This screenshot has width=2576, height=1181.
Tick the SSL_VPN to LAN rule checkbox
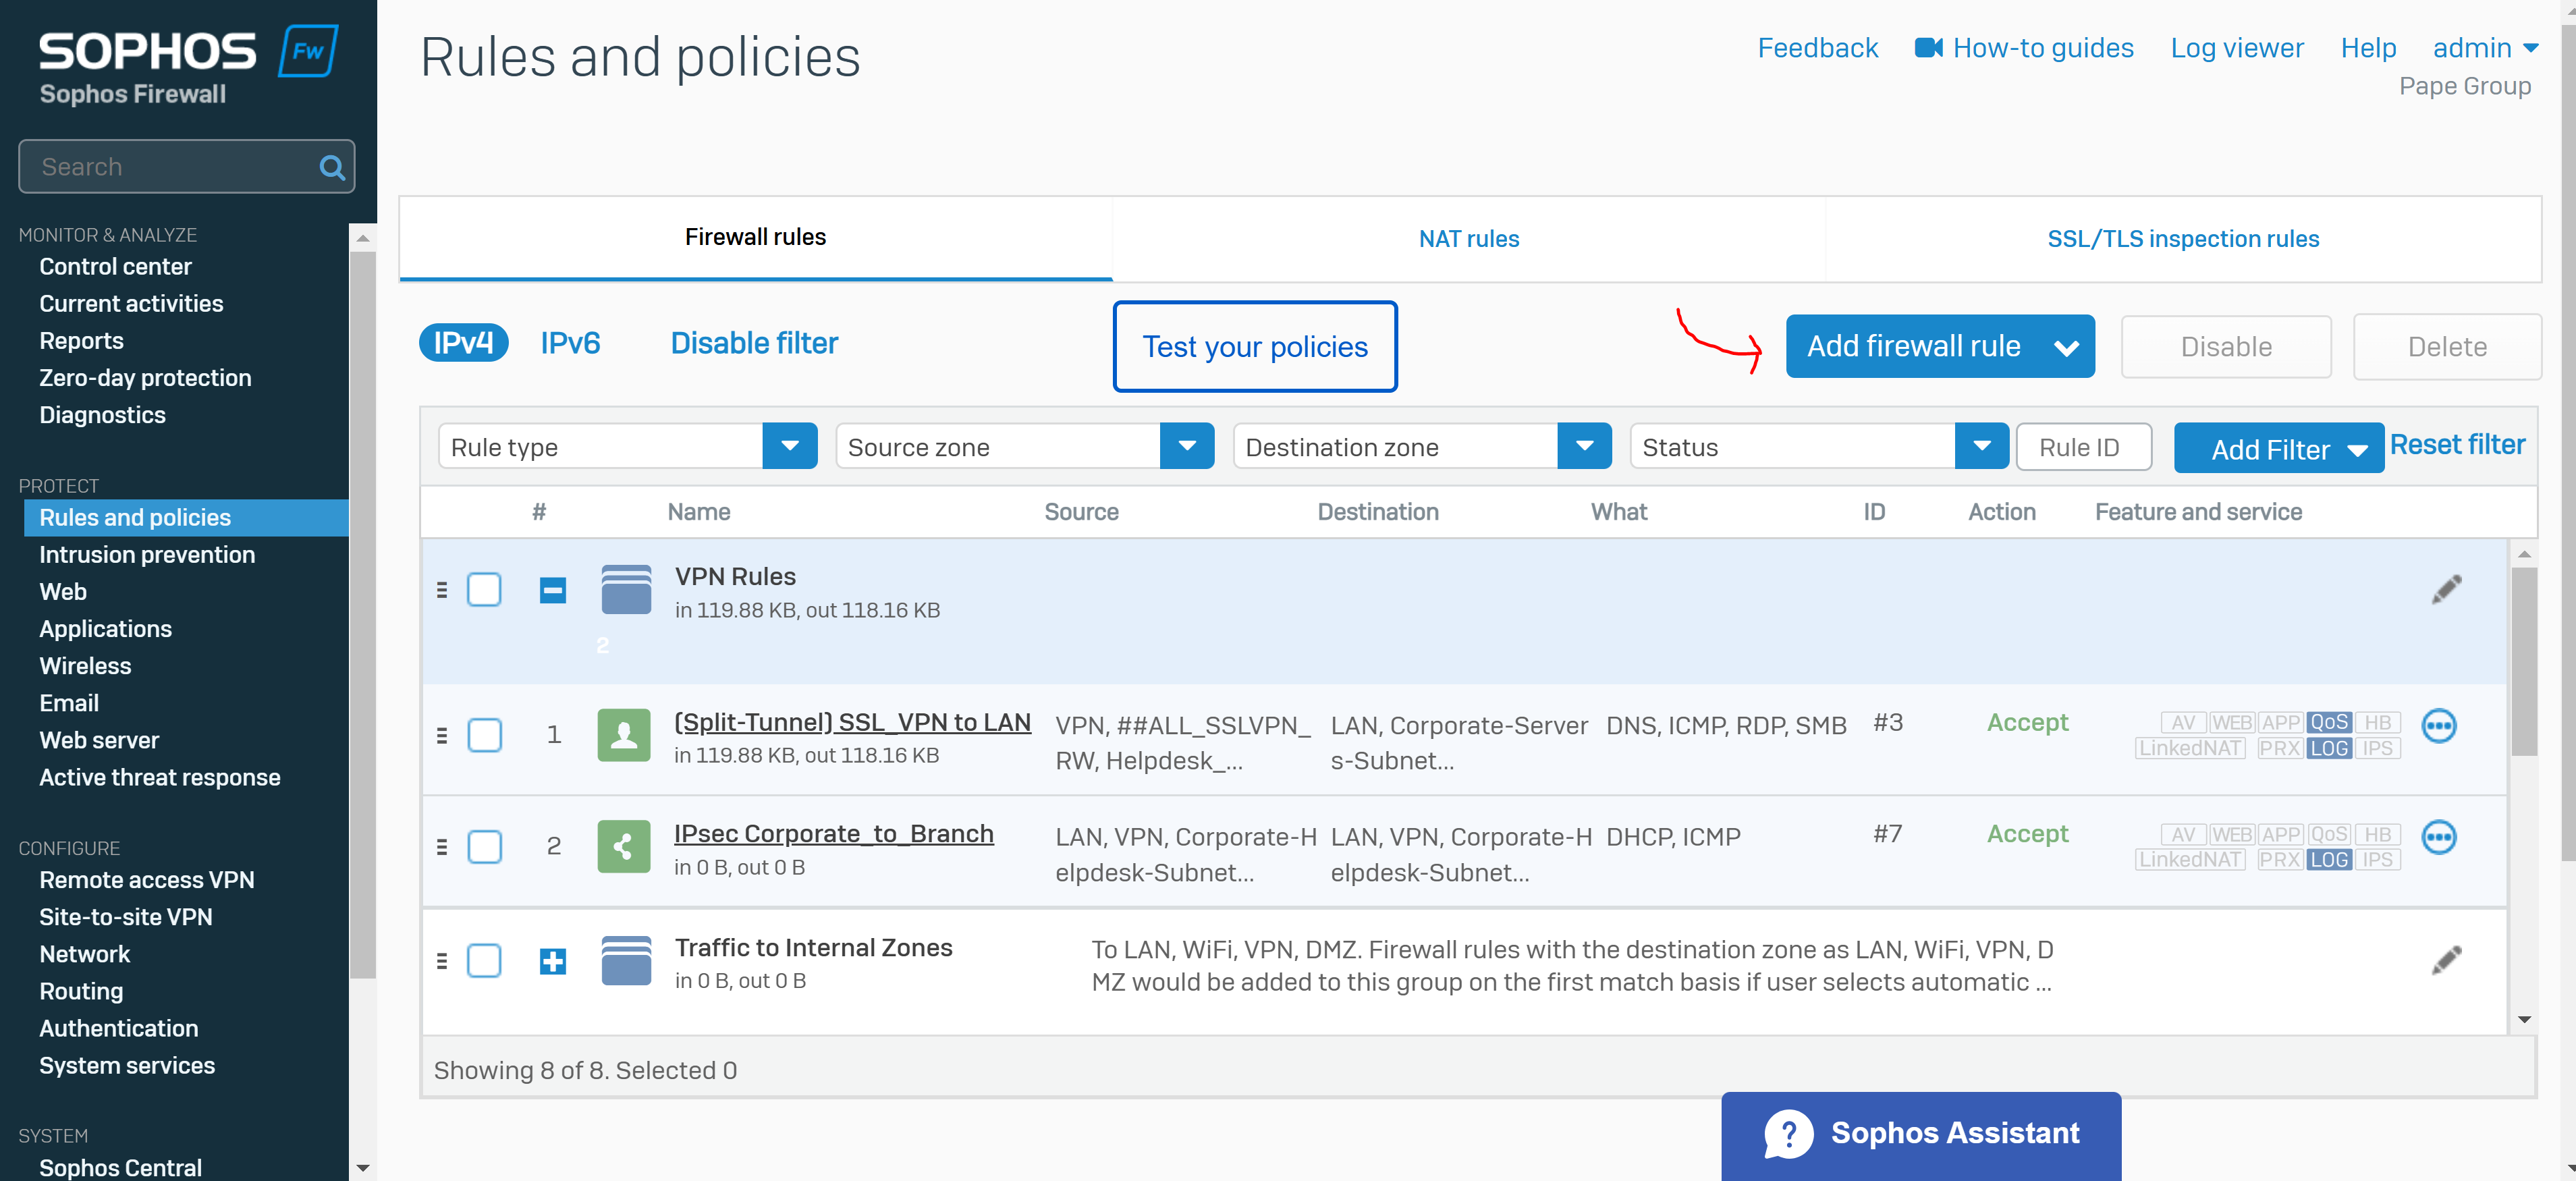pyautogui.click(x=484, y=736)
